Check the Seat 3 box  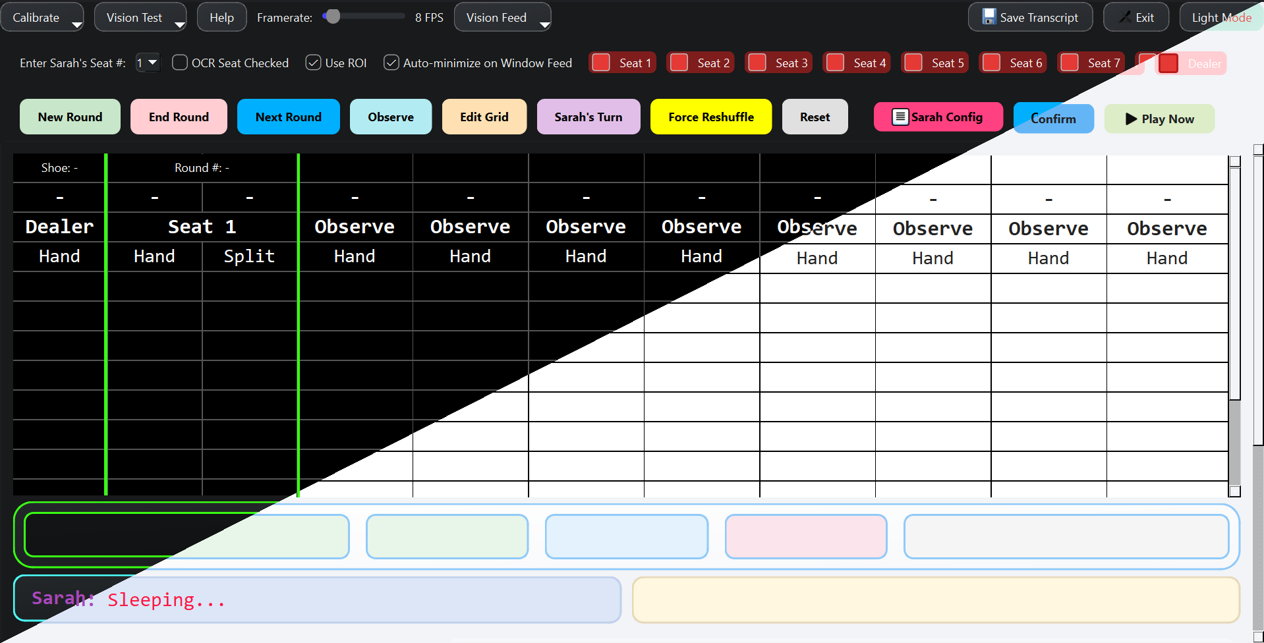(757, 62)
